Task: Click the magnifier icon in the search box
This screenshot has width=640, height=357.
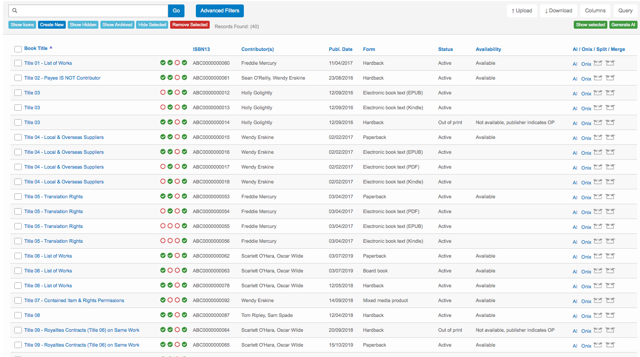Action: [x=15, y=10]
